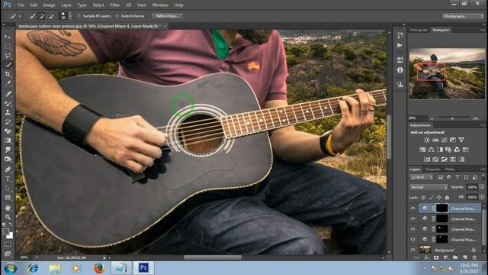This screenshot has height=275, width=488.
Task: Choose Add to selection mode
Action: click(42, 16)
